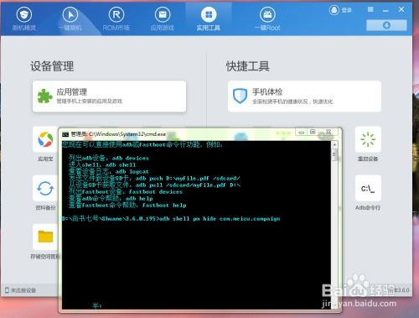Click the blue shield 手机体检 icon
Viewport: 419px width, 318px height.
tap(240, 96)
